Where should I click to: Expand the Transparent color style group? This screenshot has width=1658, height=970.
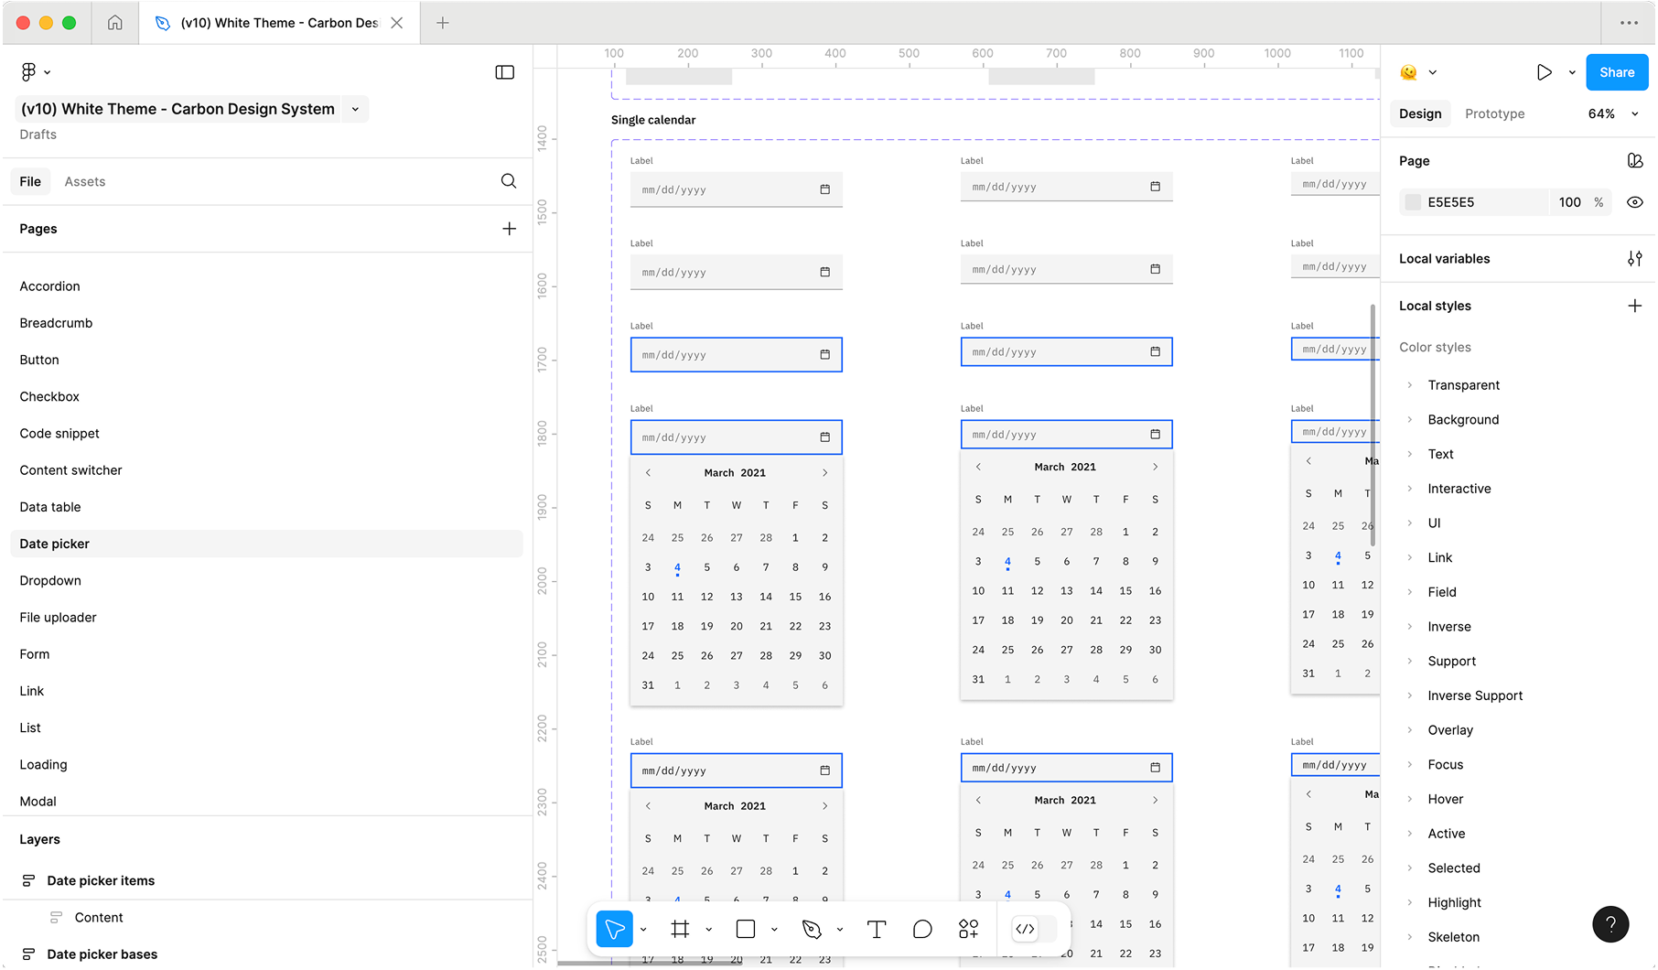coord(1410,385)
